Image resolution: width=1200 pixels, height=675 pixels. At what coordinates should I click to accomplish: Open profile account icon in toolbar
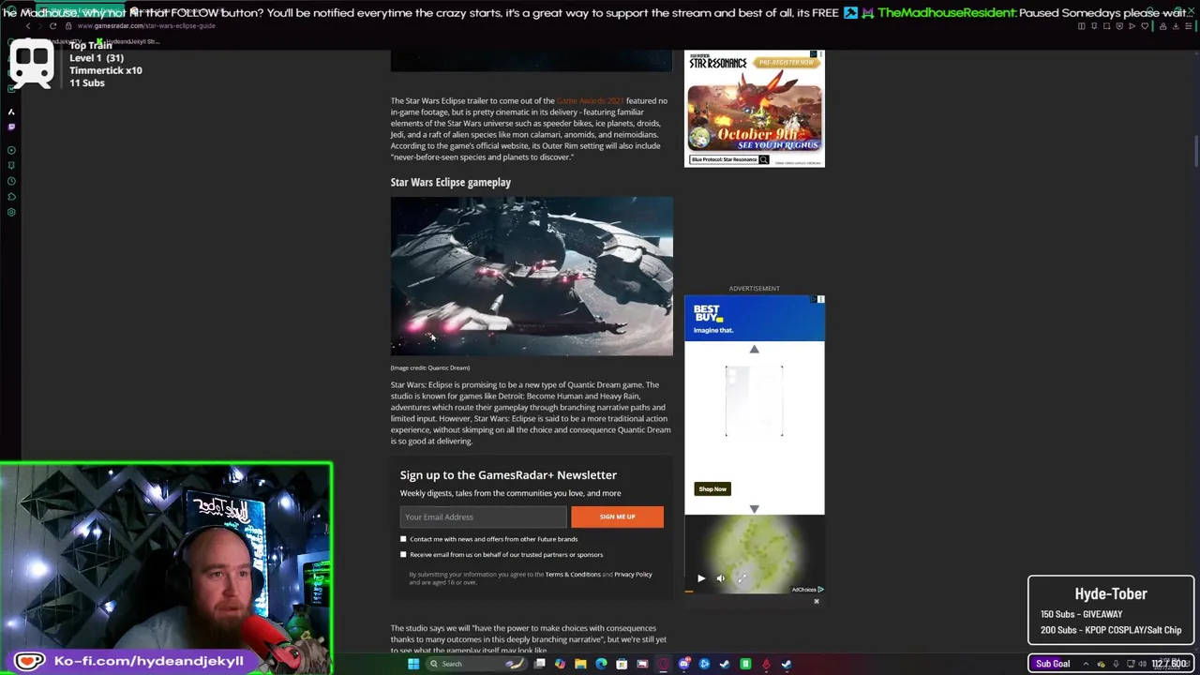click(x=1163, y=26)
